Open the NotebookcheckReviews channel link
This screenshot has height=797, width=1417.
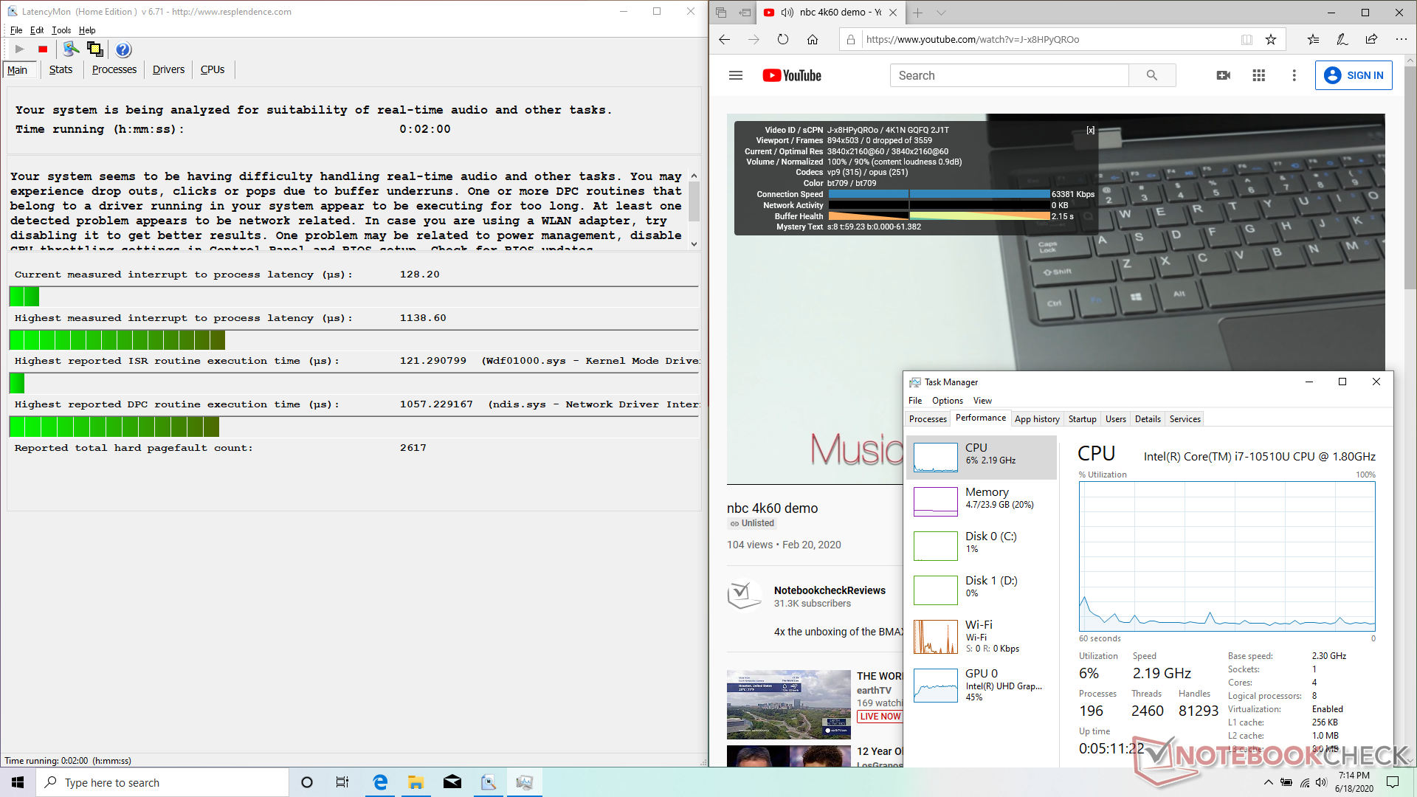(830, 590)
